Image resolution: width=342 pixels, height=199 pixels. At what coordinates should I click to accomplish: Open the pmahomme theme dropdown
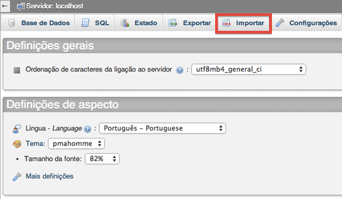76,143
